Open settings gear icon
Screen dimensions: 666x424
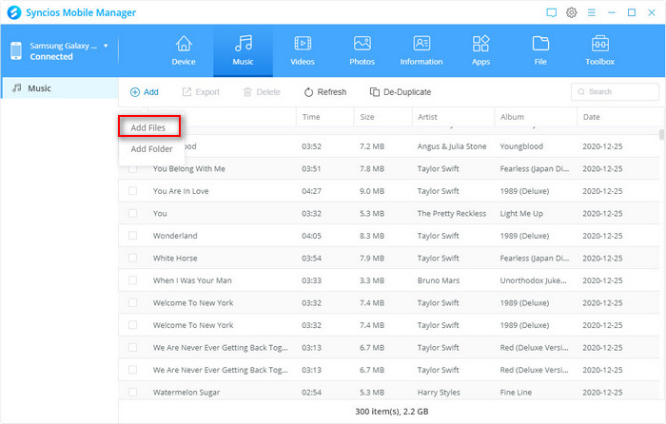click(571, 12)
